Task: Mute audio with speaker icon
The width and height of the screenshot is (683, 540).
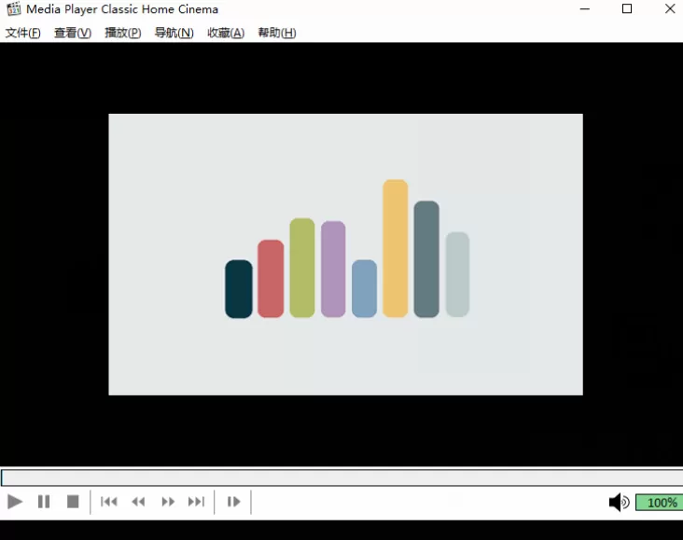Action: click(x=619, y=503)
